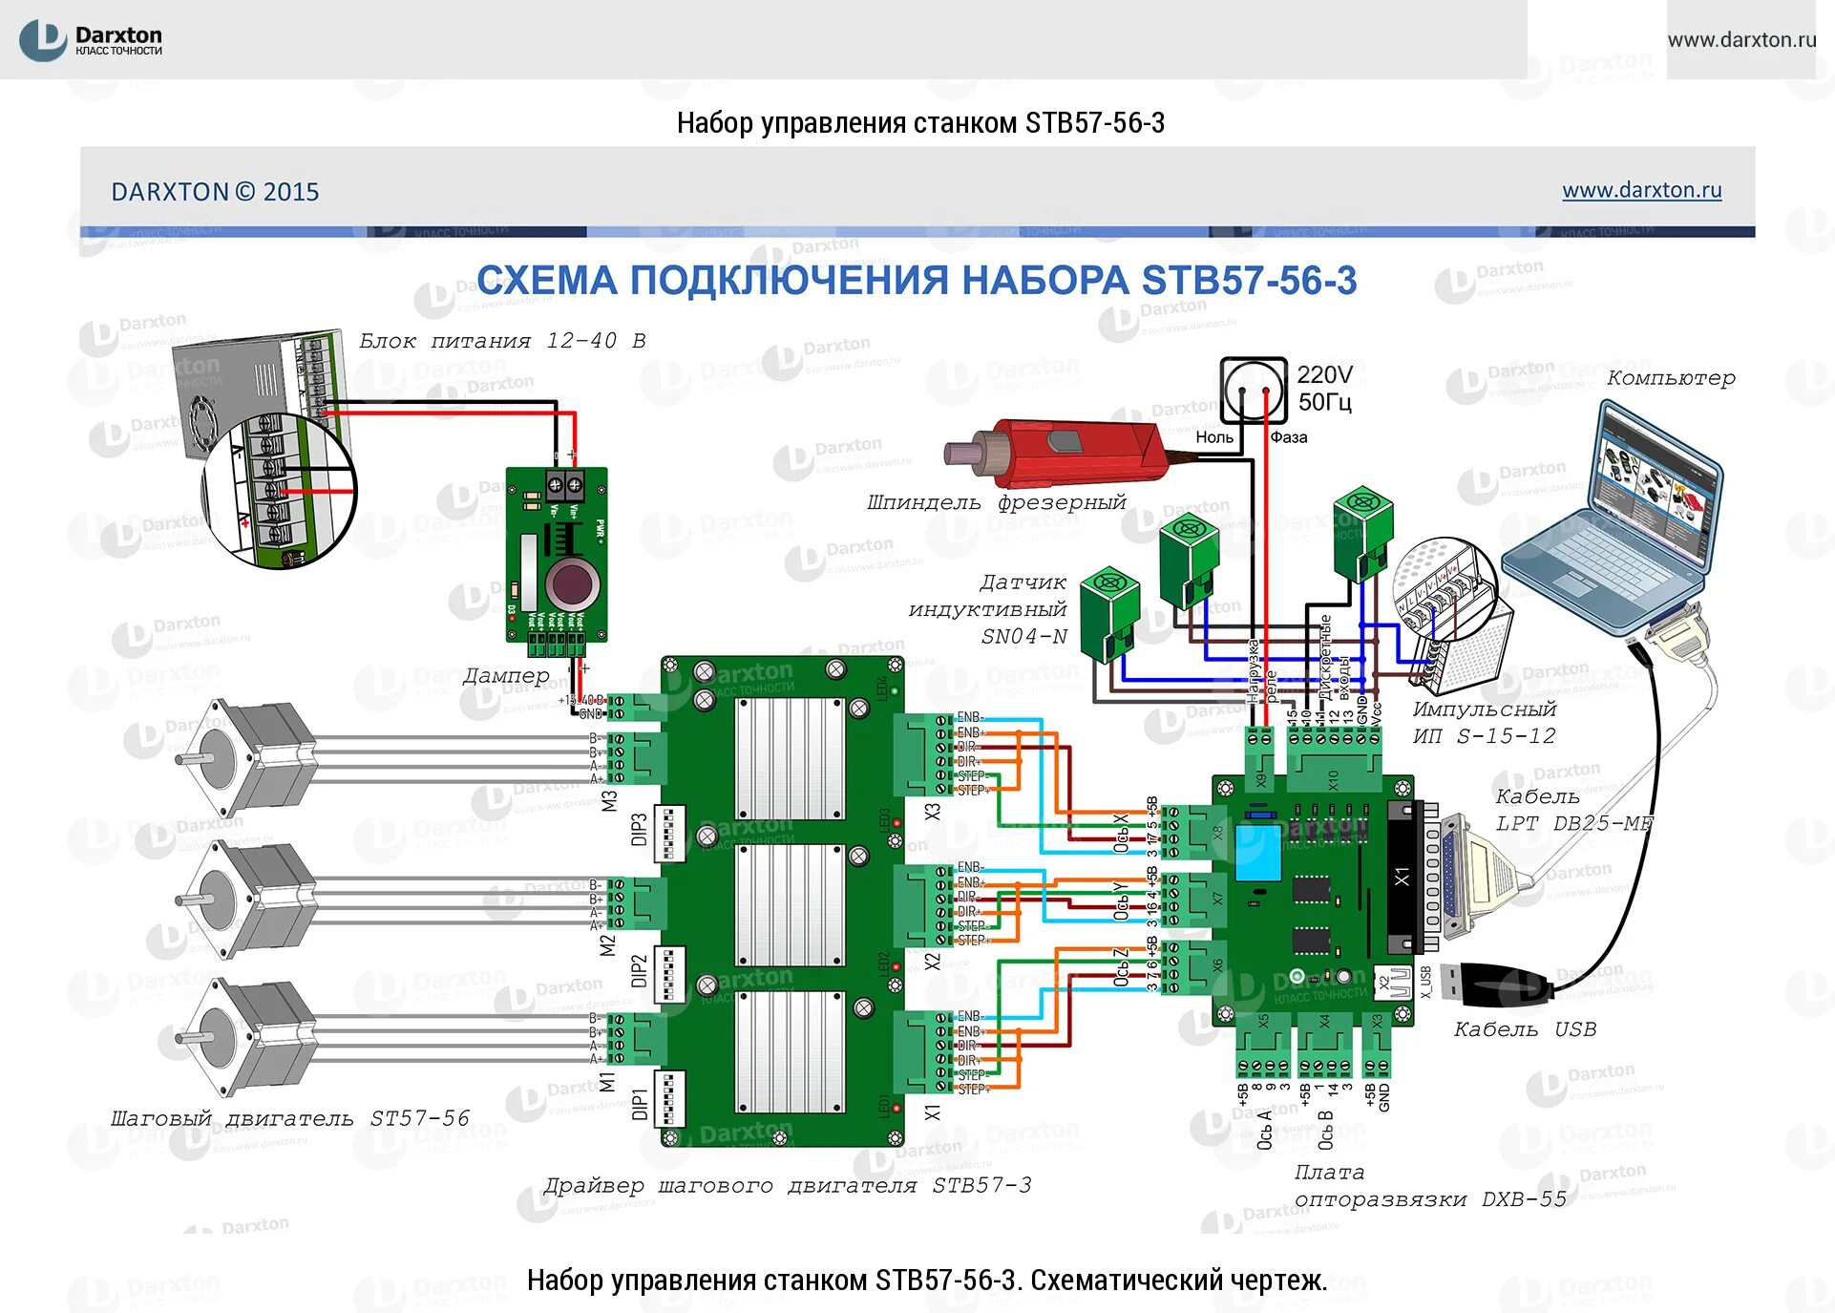Select the 'Импульсный ИП S-15-12' label

coord(1485,723)
